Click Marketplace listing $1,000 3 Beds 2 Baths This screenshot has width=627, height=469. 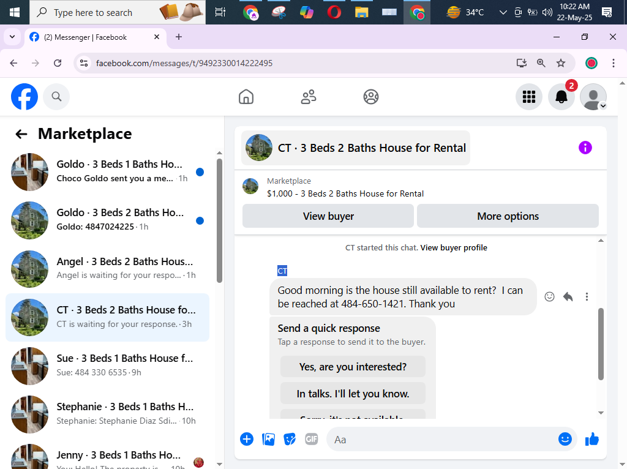345,193
